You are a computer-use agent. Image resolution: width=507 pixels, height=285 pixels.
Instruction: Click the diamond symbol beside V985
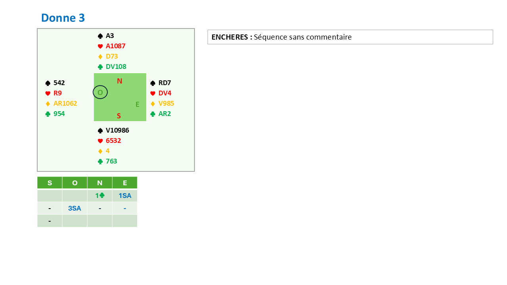coord(153,104)
